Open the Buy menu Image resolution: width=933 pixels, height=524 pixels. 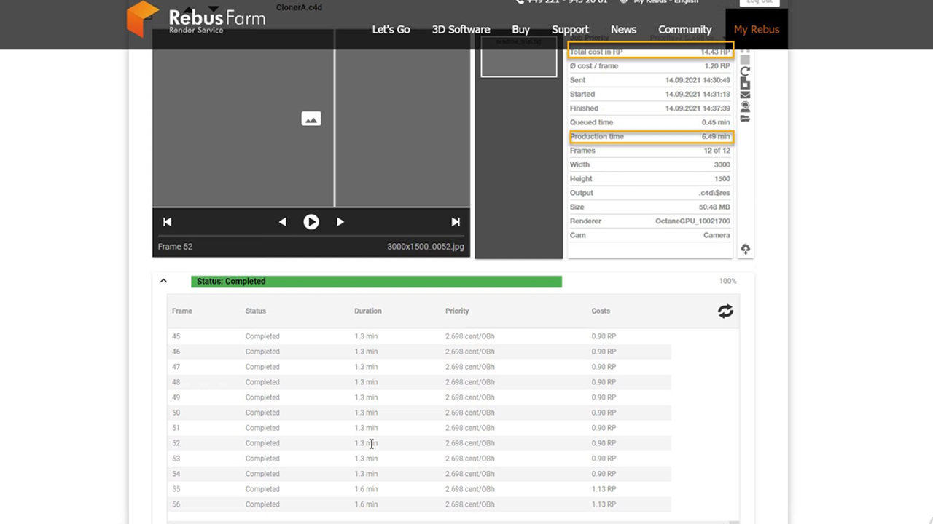[520, 30]
